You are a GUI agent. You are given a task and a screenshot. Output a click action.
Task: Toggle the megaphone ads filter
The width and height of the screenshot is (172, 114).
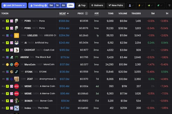click(x=150, y=5)
